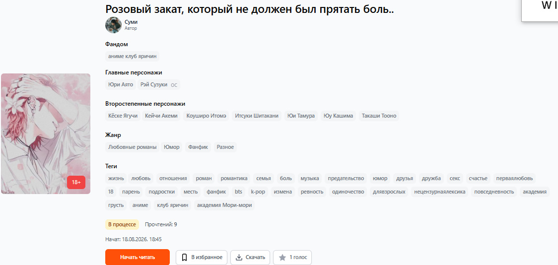Choose genre Юмор
558x265 pixels.
(172, 147)
